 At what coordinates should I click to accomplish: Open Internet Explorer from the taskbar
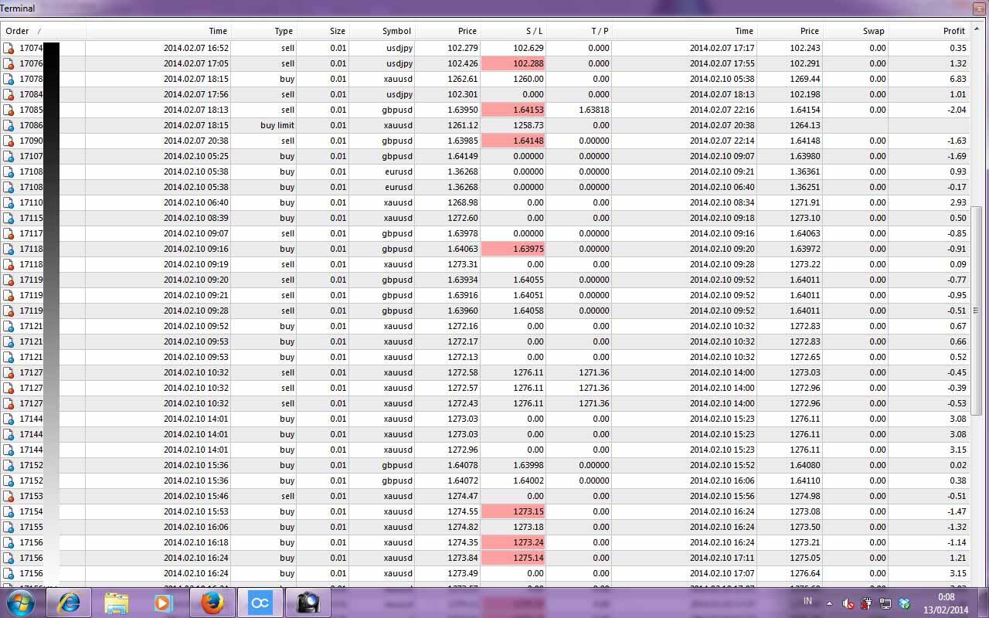[x=69, y=603]
